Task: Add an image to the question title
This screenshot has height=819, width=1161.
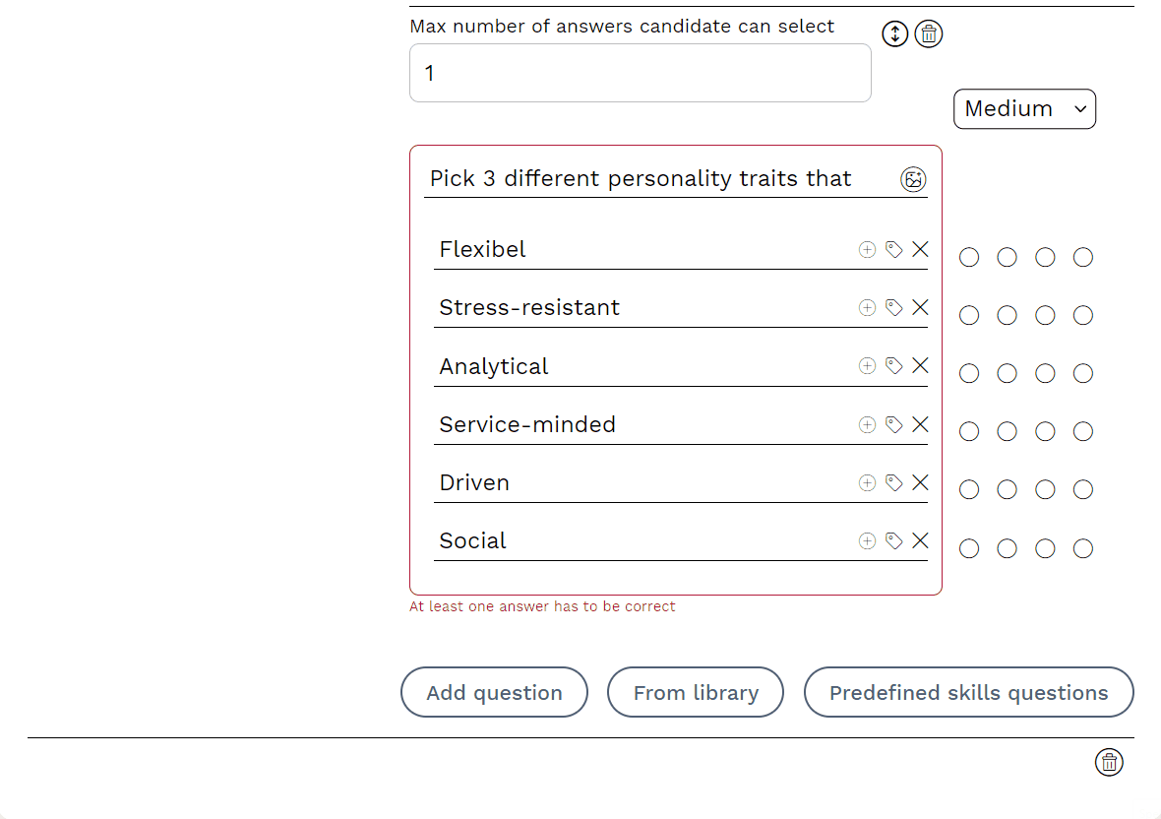Action: 913,179
